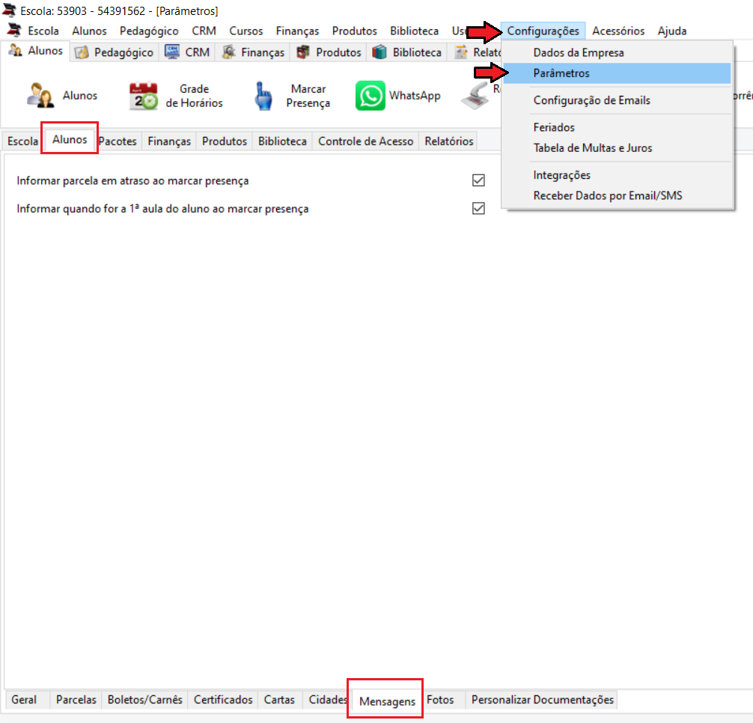Click the Alunos ribbon tab icon
The image size is (753, 723).
[16, 50]
